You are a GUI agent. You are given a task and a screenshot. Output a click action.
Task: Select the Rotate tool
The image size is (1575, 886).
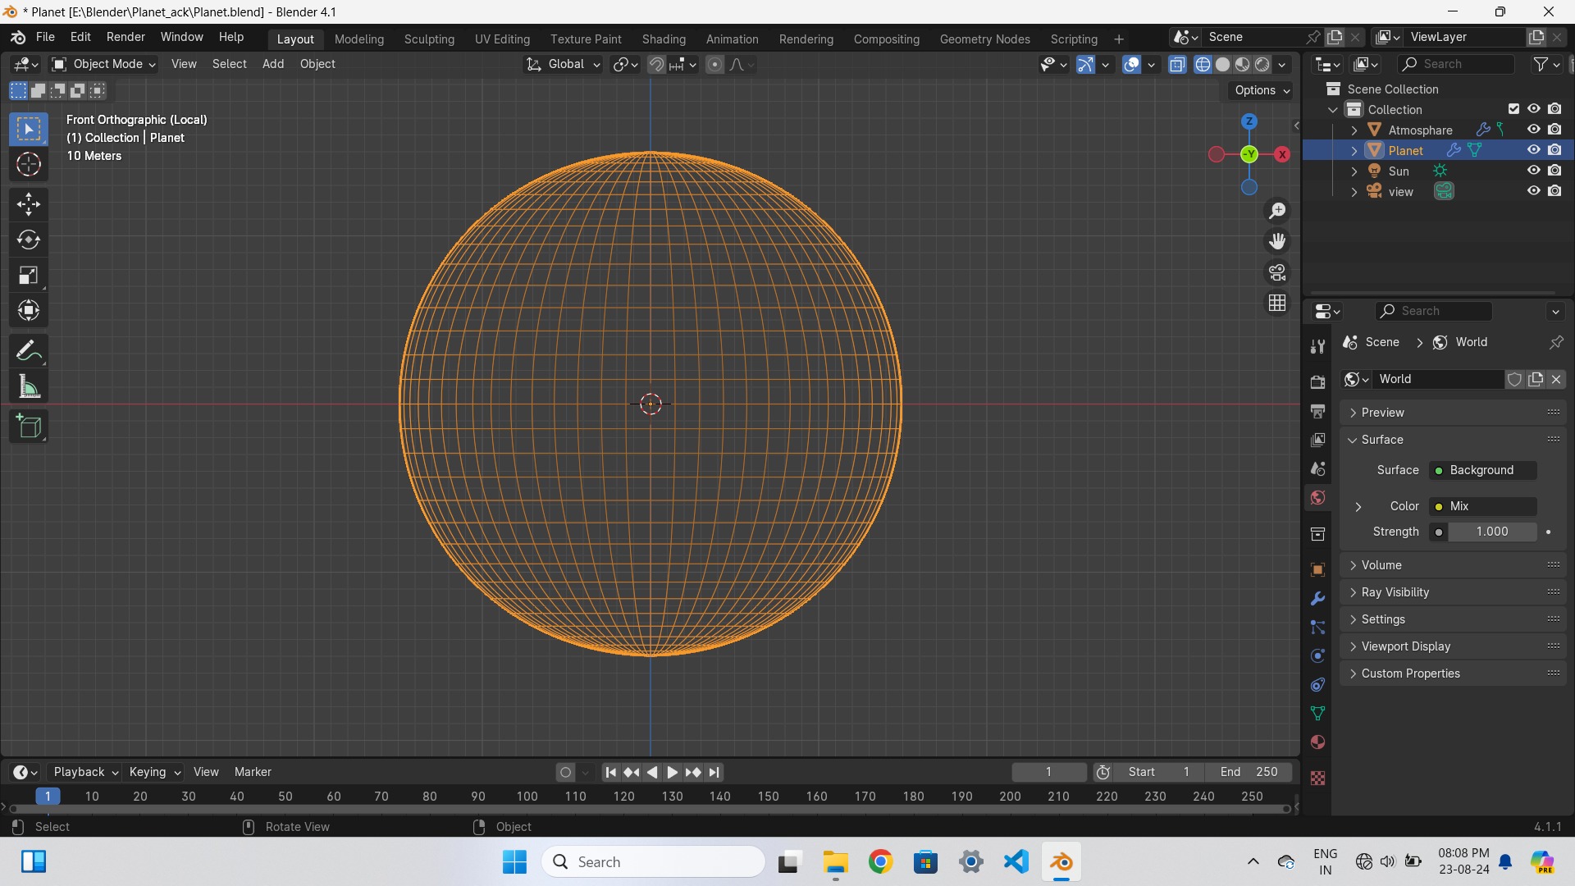click(x=29, y=240)
